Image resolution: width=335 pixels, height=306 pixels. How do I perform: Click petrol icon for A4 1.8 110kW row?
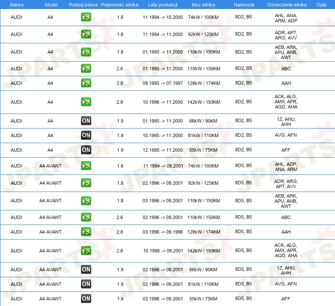pos(86,52)
